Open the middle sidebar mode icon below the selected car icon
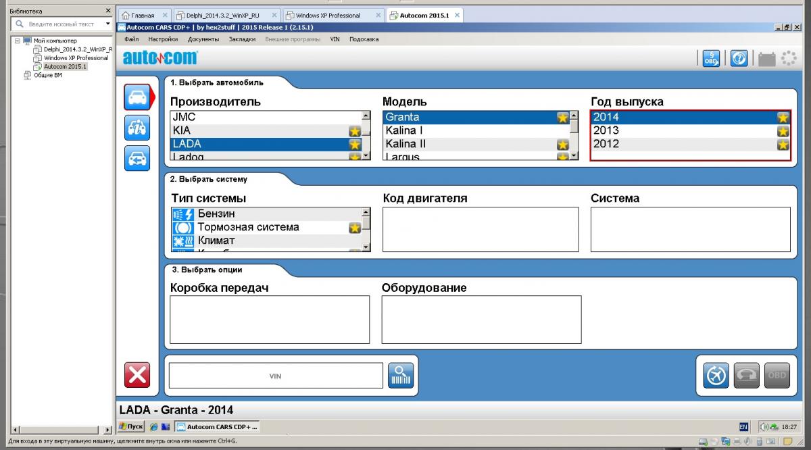 [137, 128]
